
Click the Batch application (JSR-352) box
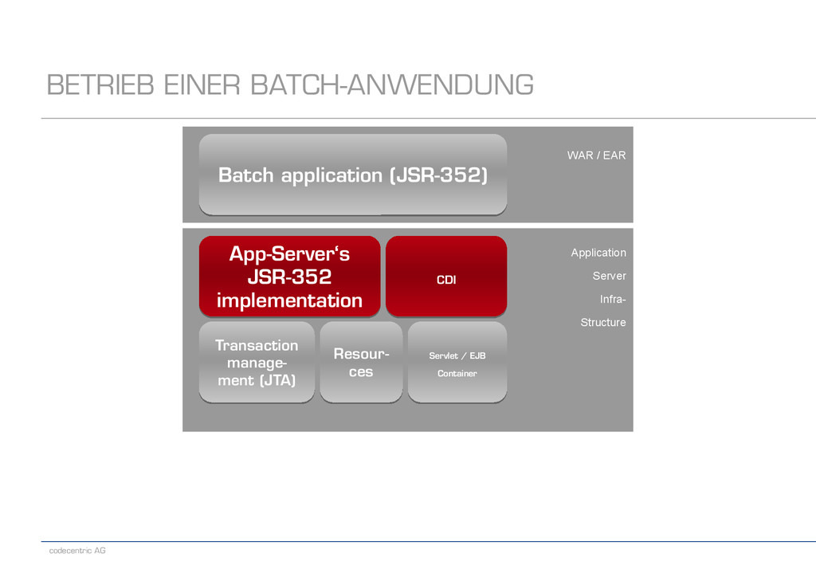pos(353,175)
